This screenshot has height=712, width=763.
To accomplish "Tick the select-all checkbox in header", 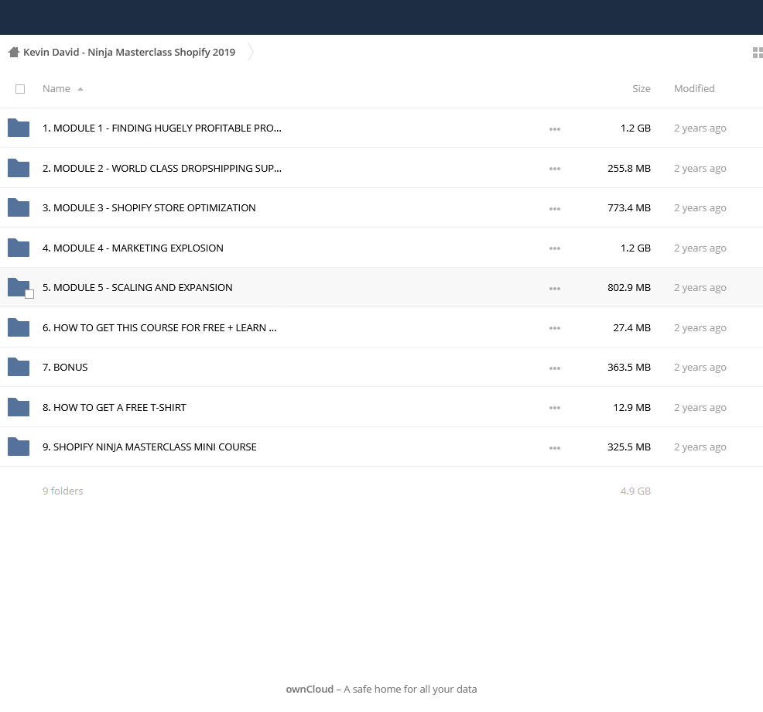I will [20, 89].
